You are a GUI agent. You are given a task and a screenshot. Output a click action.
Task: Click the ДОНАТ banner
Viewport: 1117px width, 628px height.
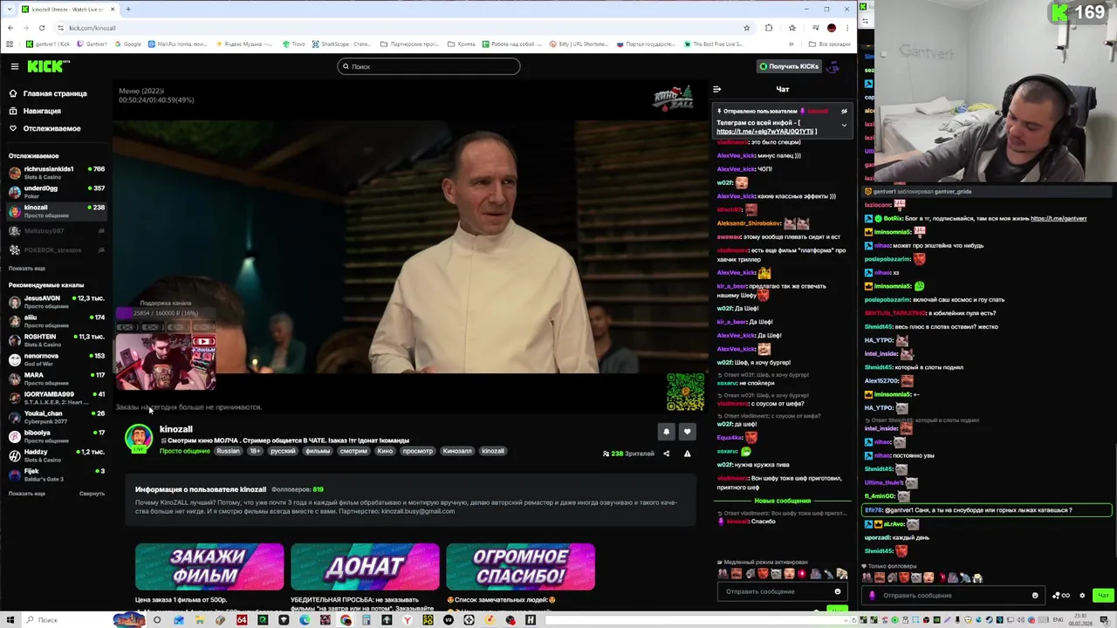[x=365, y=567]
